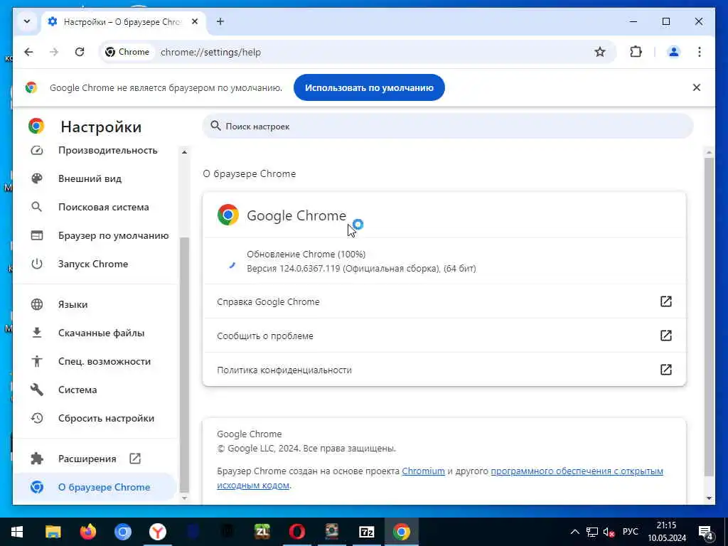This screenshot has height=546, width=728.
Task: Click the sidebar scroll-up arrow
Action: point(184,152)
